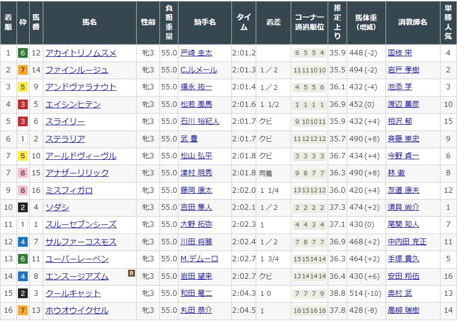Open jockey link 松若 風馬
This screenshot has width=457, height=321.
point(196,104)
